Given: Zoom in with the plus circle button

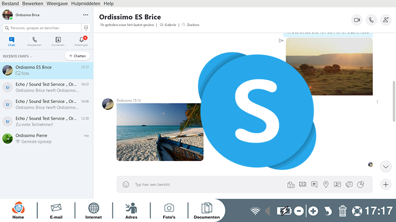Looking at the screenshot, I should coord(313,211).
